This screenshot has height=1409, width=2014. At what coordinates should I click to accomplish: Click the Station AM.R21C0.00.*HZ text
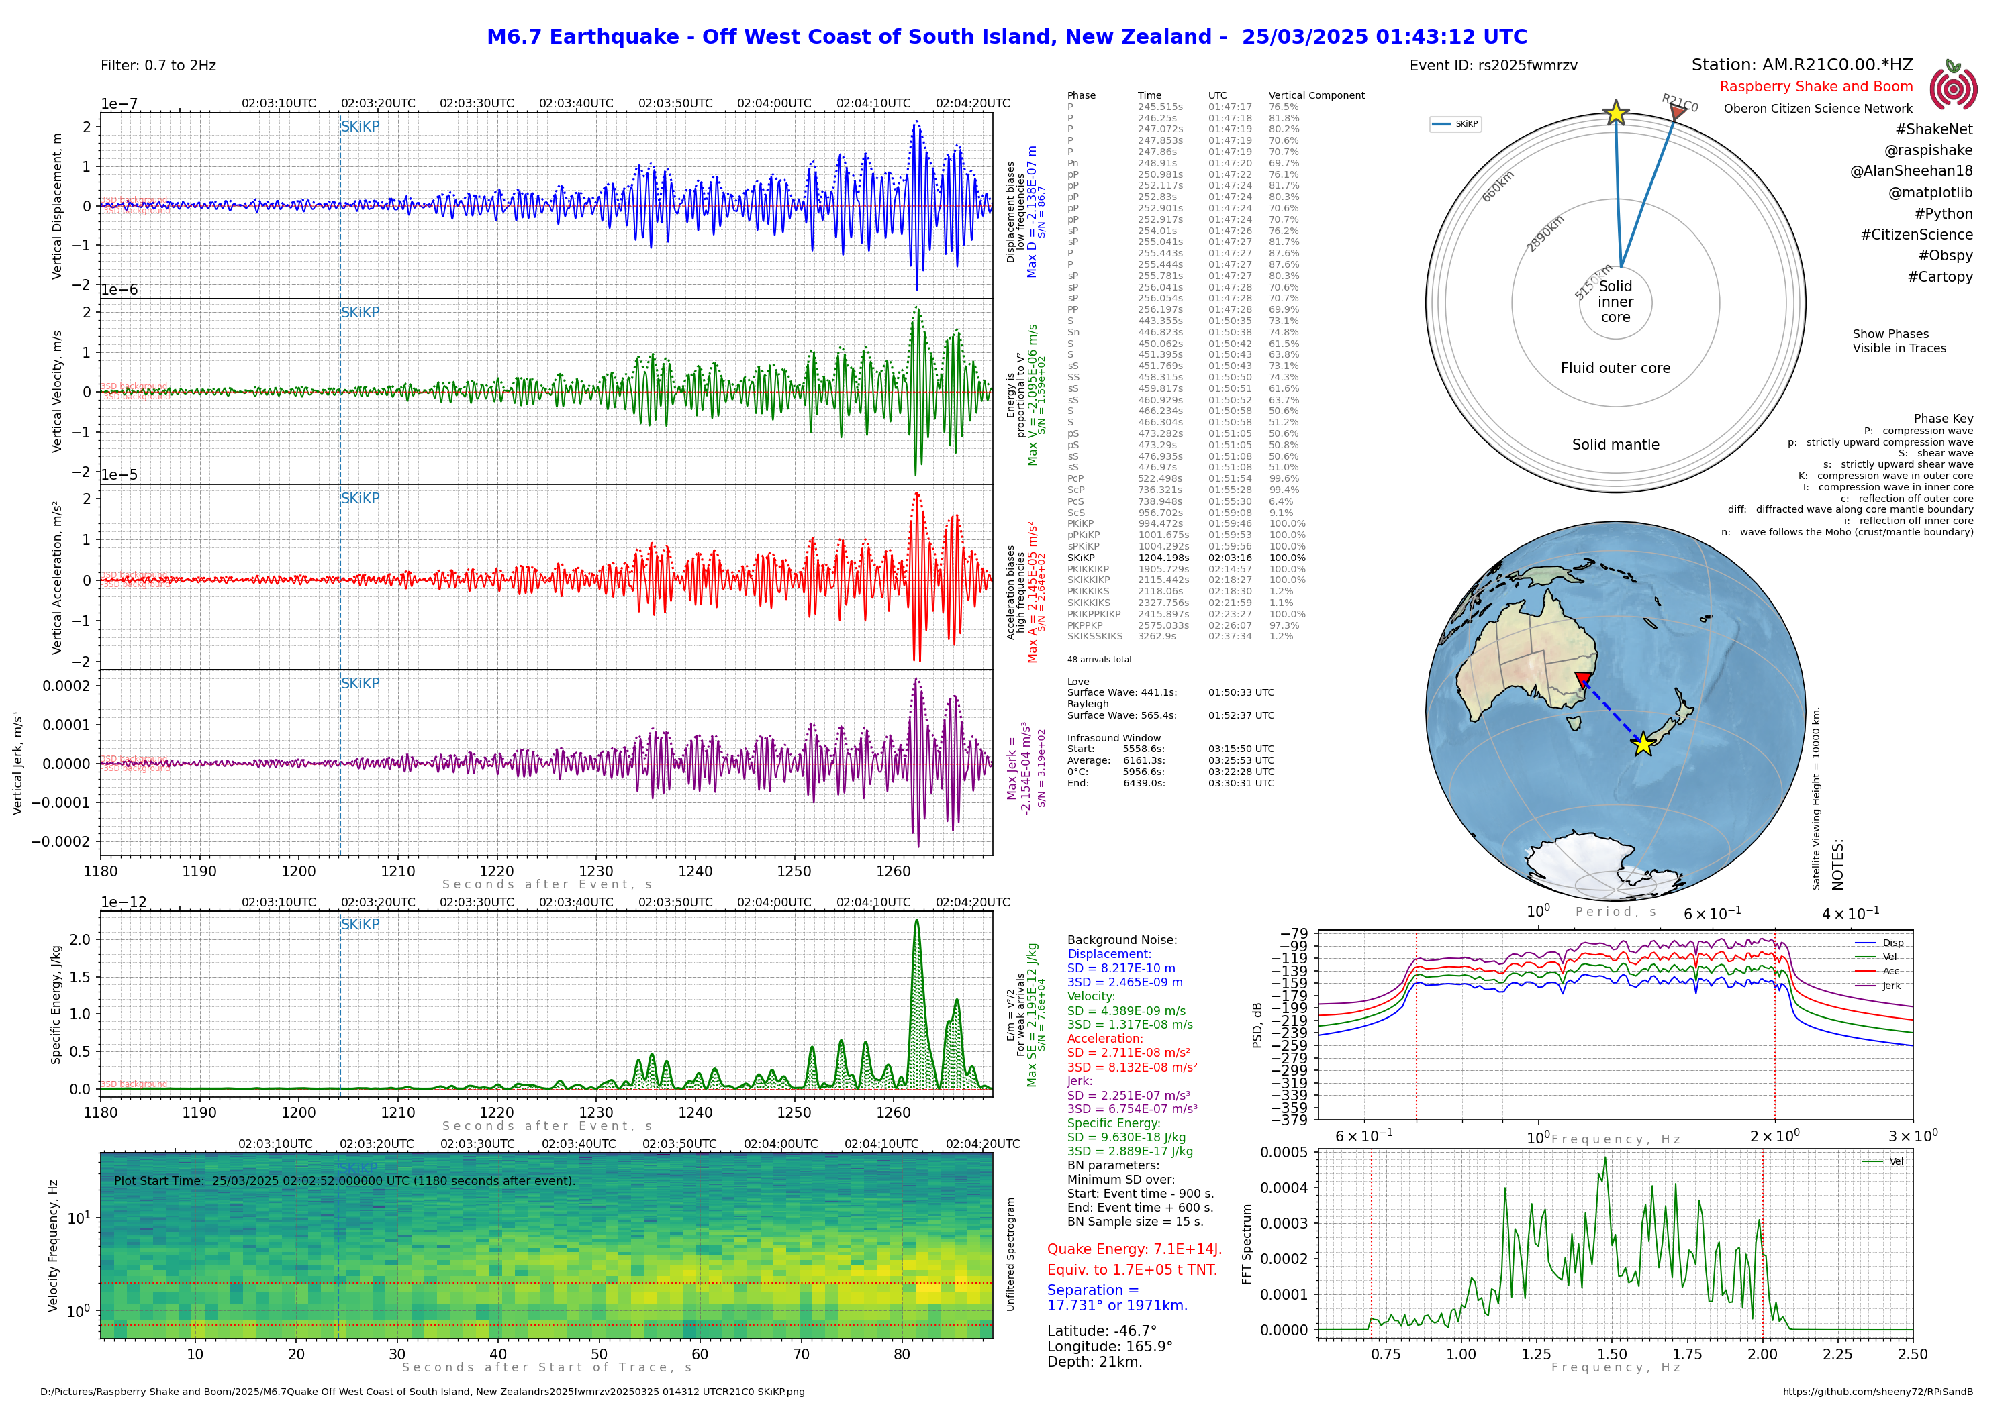1802,65
